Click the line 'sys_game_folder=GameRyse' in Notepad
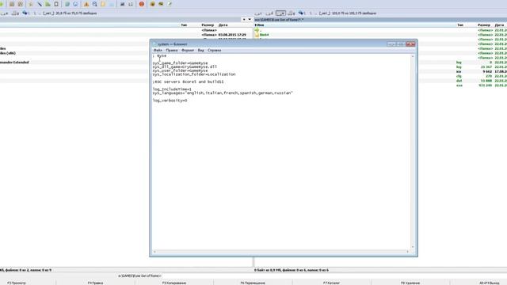Image resolution: width=507 pixels, height=285 pixels. 180,63
